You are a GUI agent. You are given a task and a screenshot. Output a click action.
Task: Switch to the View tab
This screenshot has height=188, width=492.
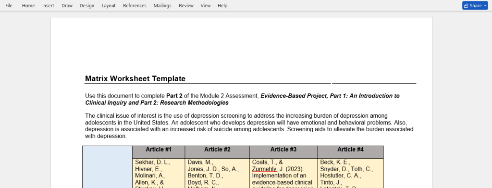[x=206, y=6]
